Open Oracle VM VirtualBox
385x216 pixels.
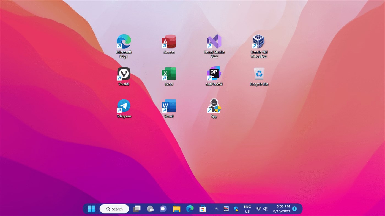259,41
